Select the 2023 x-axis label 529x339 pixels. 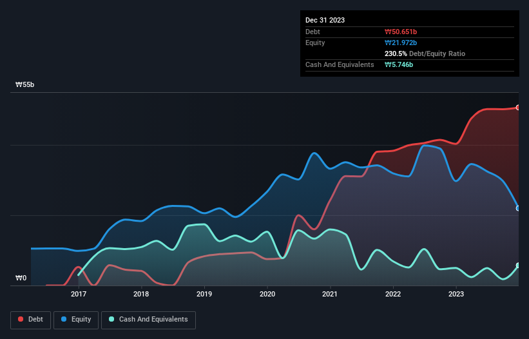pyautogui.click(x=456, y=294)
